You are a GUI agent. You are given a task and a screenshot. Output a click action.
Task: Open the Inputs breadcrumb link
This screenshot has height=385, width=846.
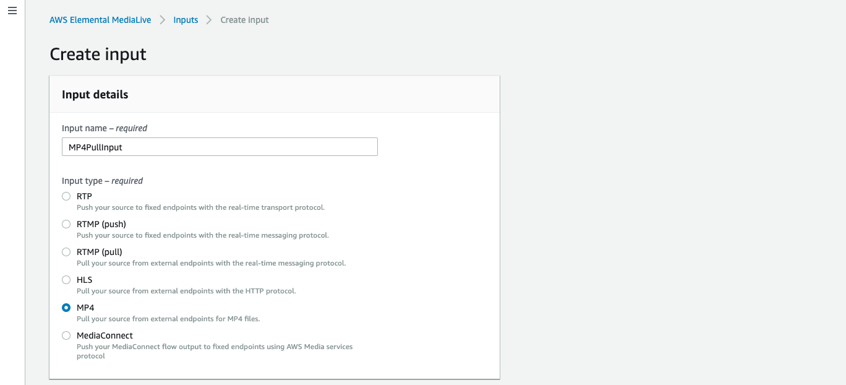(186, 19)
